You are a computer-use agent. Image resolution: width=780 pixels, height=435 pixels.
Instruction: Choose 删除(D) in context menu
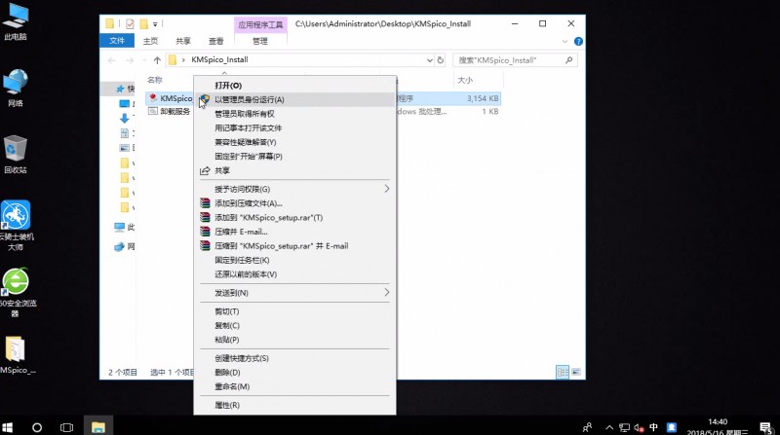[x=295, y=373]
